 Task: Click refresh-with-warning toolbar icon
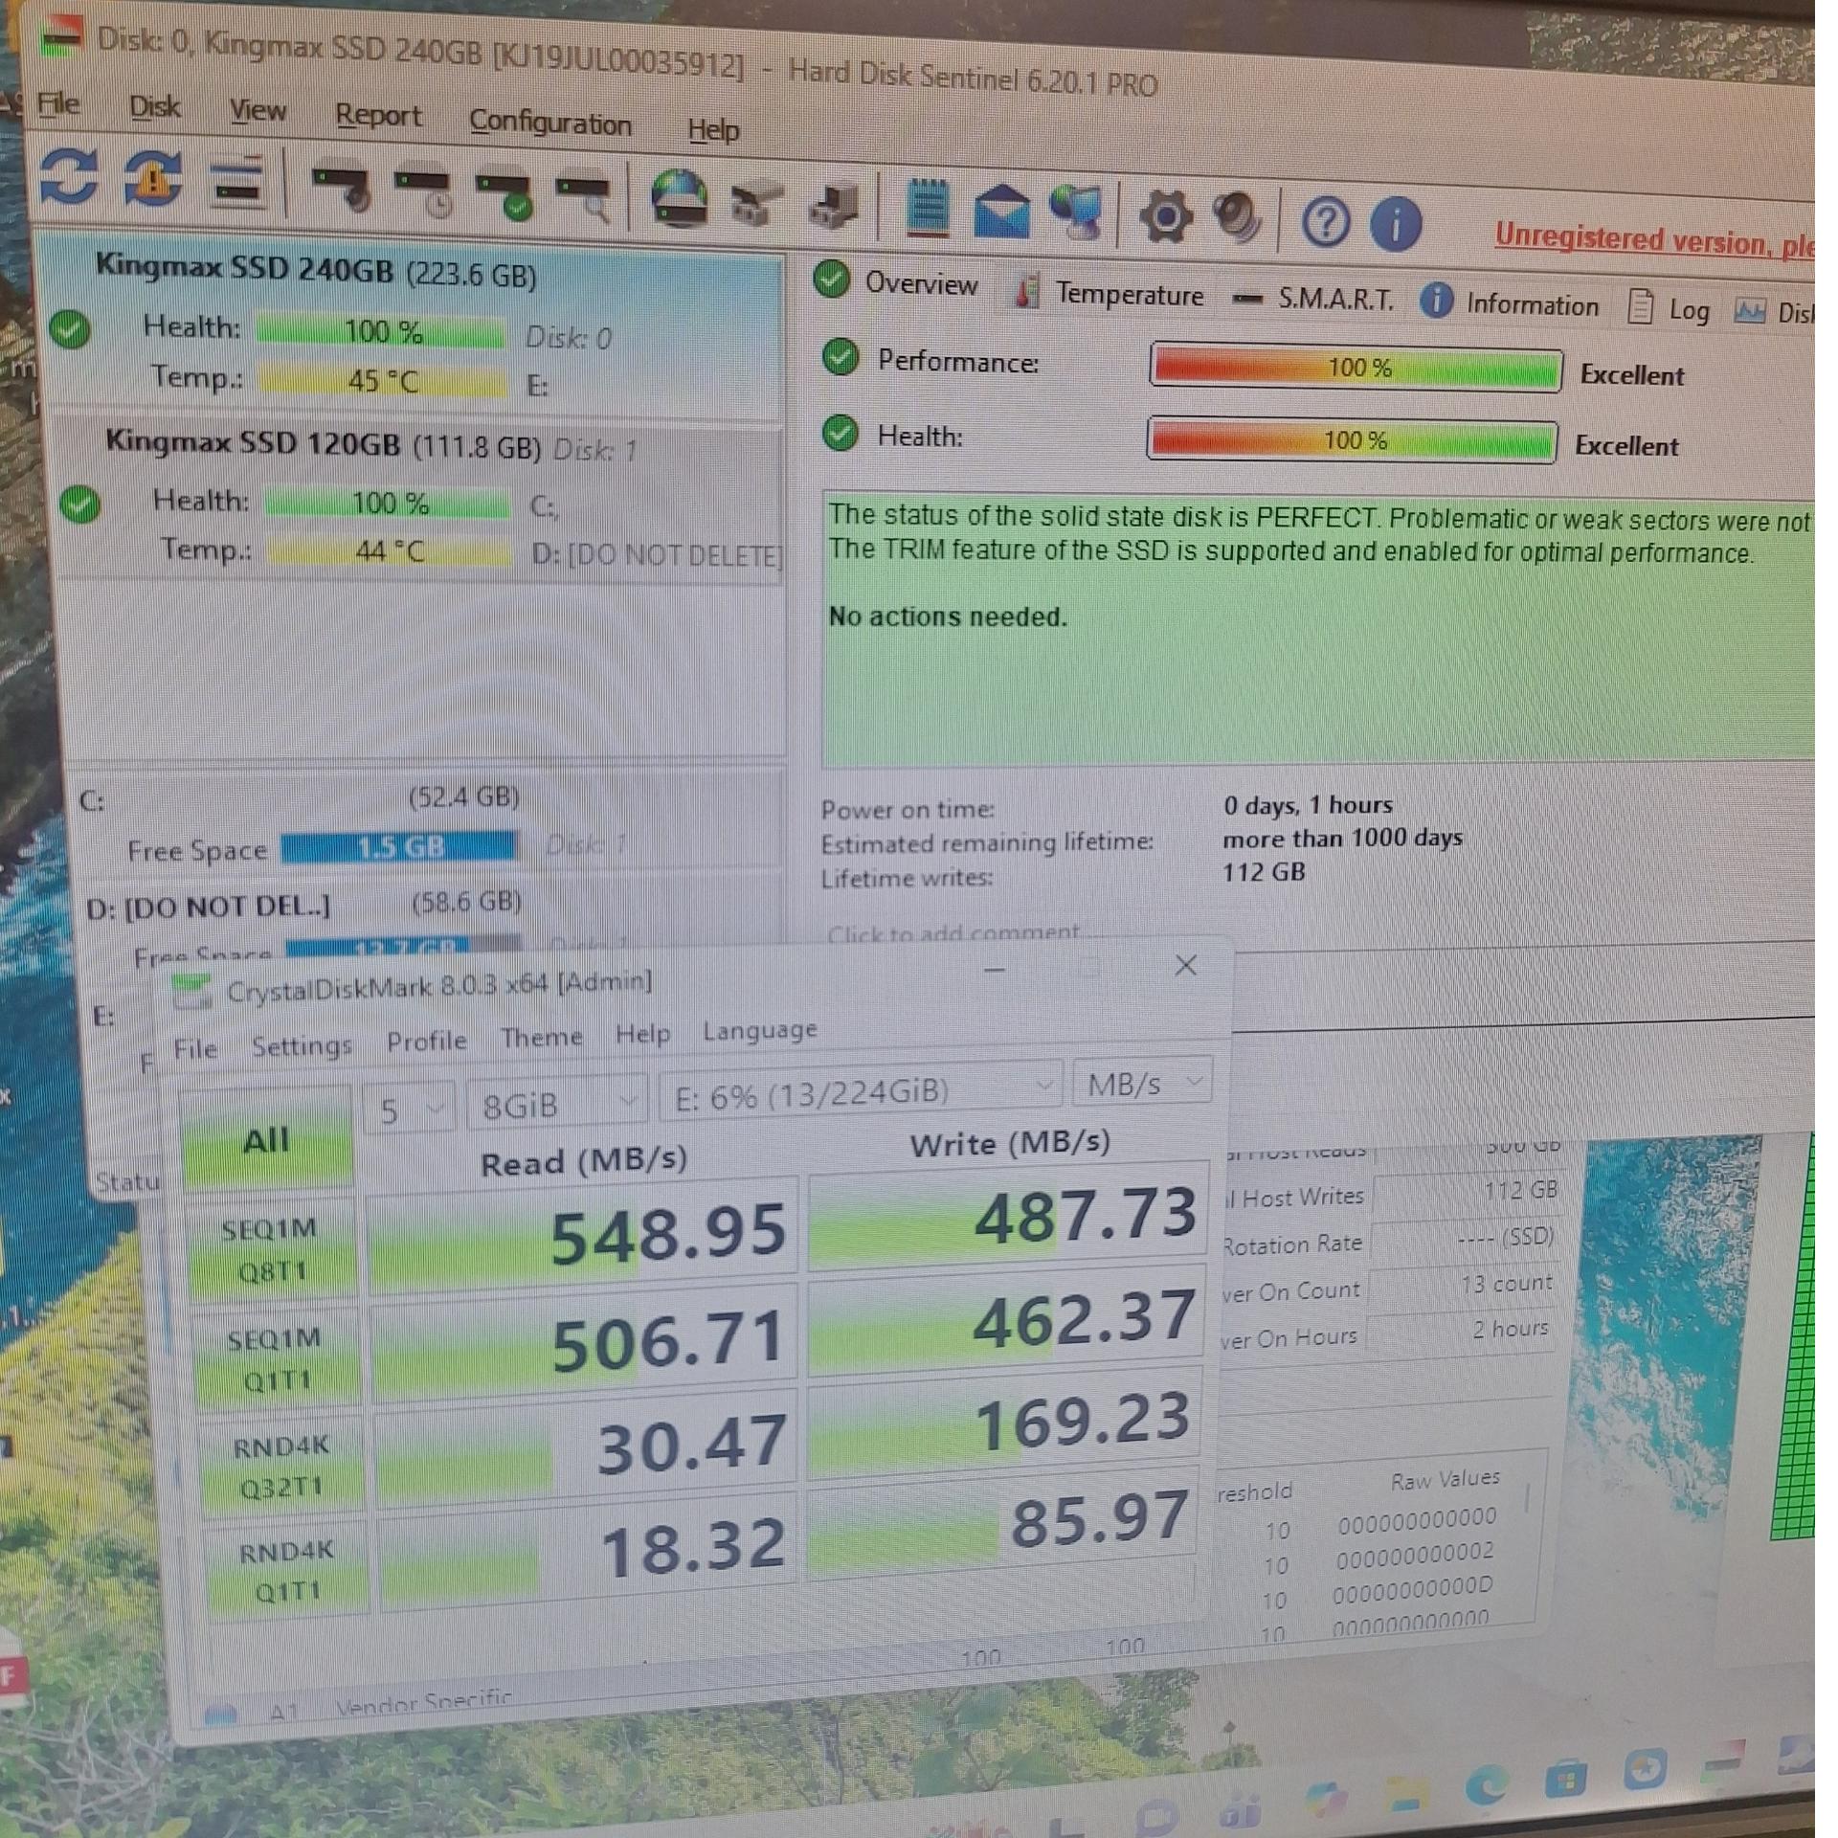click(153, 177)
